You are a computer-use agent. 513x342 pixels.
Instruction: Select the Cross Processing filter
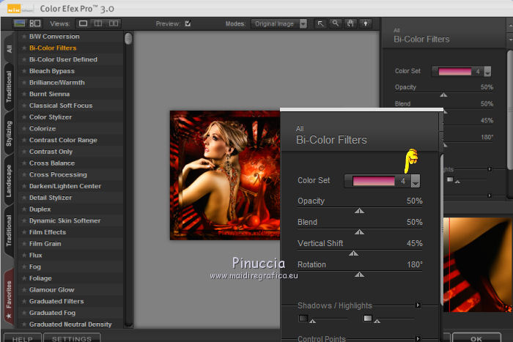(x=58, y=174)
